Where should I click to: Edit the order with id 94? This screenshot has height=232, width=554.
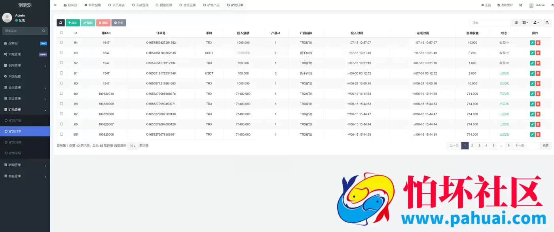point(532,43)
